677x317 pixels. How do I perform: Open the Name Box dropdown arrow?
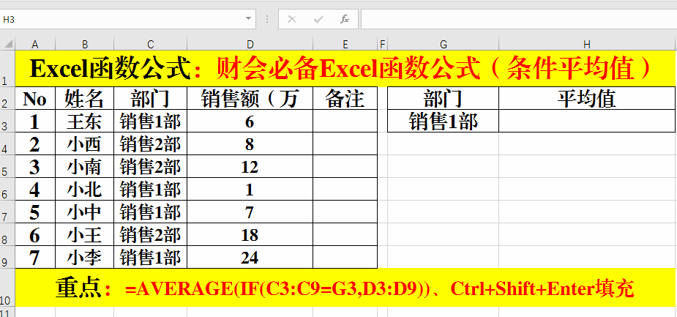[248, 19]
